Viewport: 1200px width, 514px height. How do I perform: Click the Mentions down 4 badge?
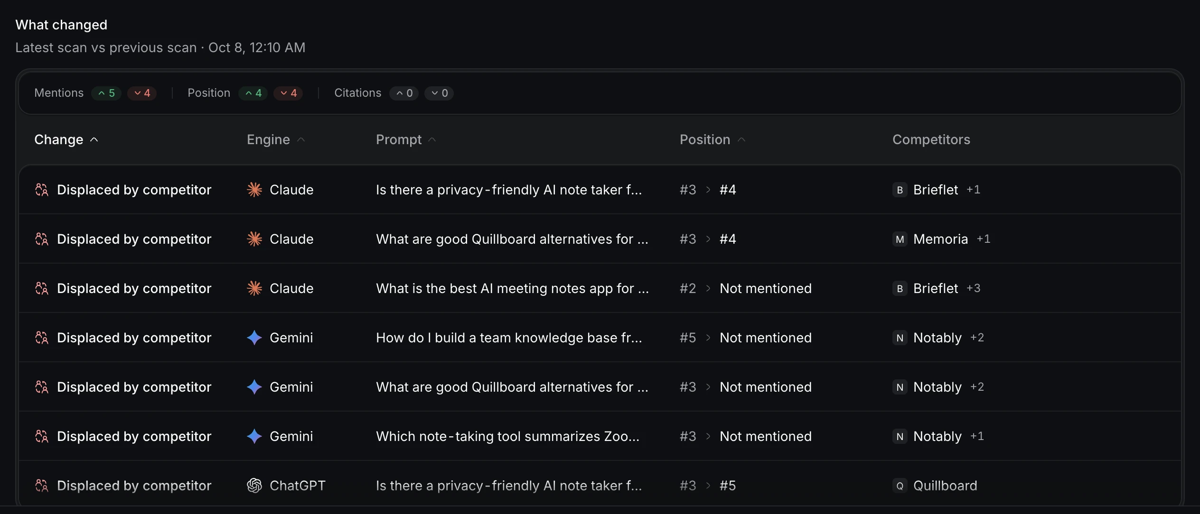[142, 93]
